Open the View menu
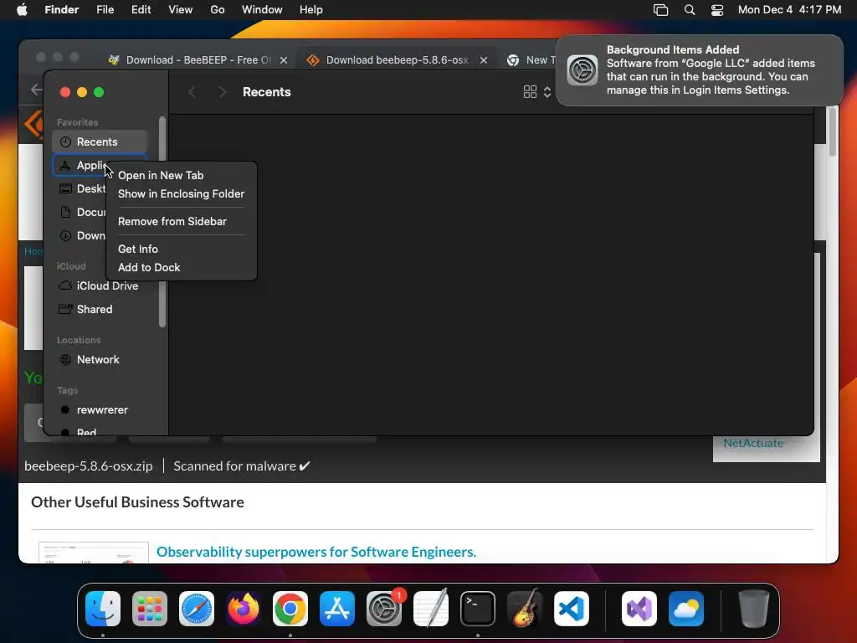Image resolution: width=857 pixels, height=643 pixels. coord(181,10)
